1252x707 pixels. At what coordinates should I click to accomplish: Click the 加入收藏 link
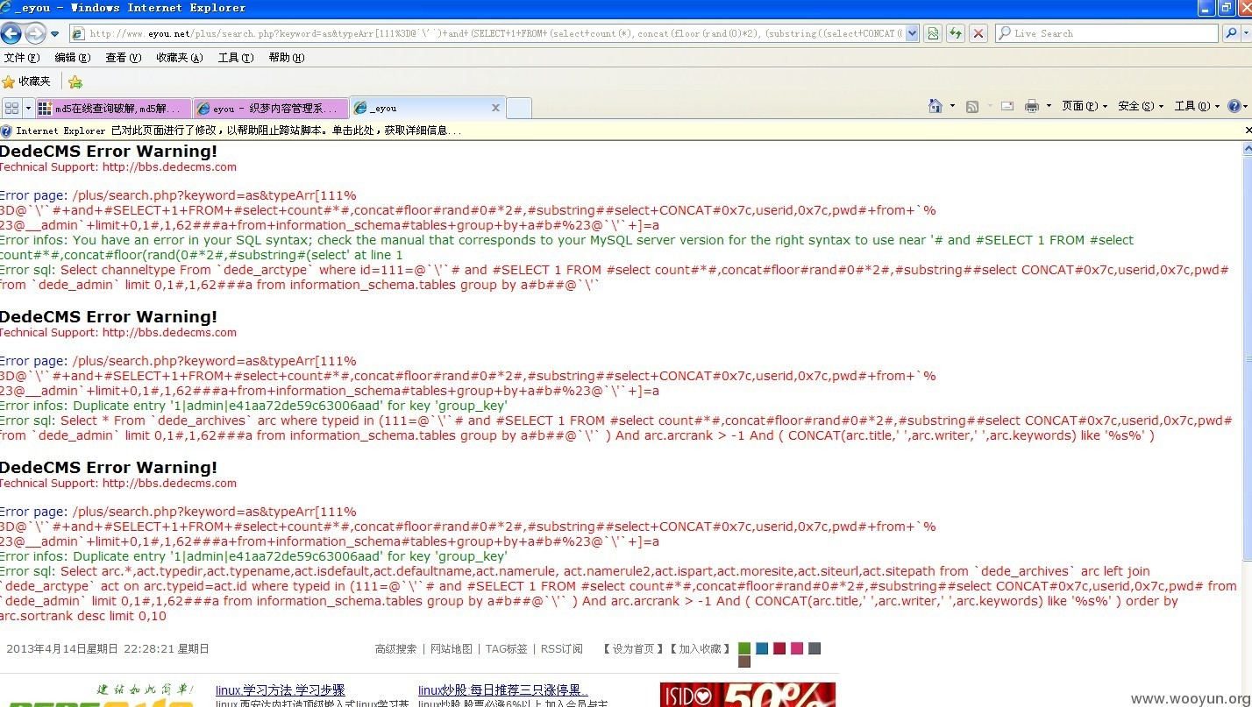tap(700, 649)
